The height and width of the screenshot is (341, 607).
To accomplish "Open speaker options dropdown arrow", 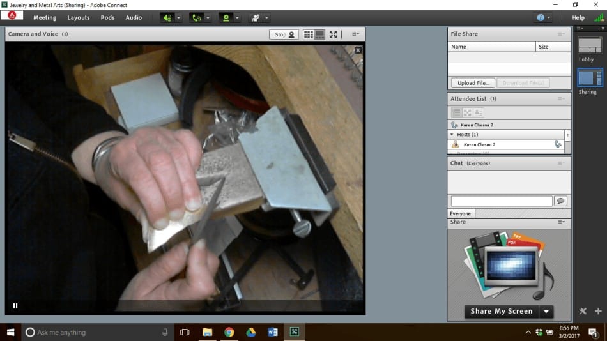I will click(x=178, y=18).
